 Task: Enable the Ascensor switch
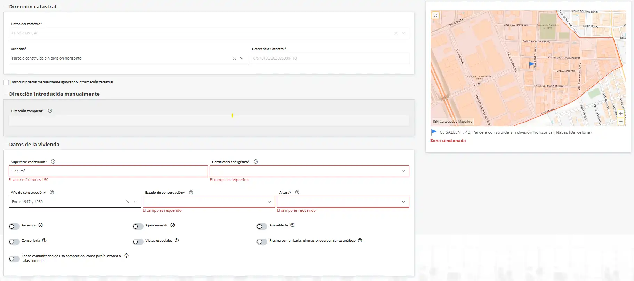tap(14, 227)
